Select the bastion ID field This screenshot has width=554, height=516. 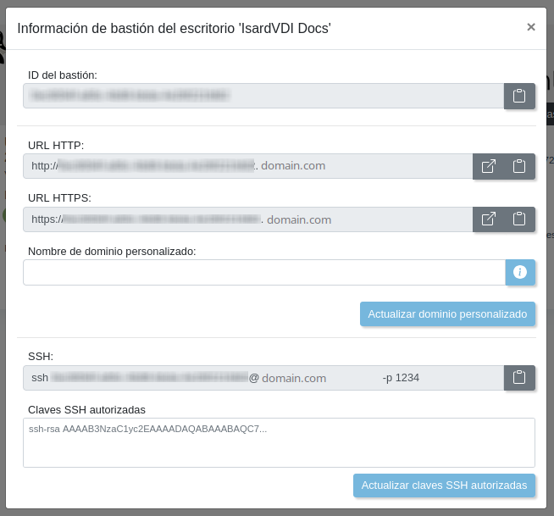point(263,97)
